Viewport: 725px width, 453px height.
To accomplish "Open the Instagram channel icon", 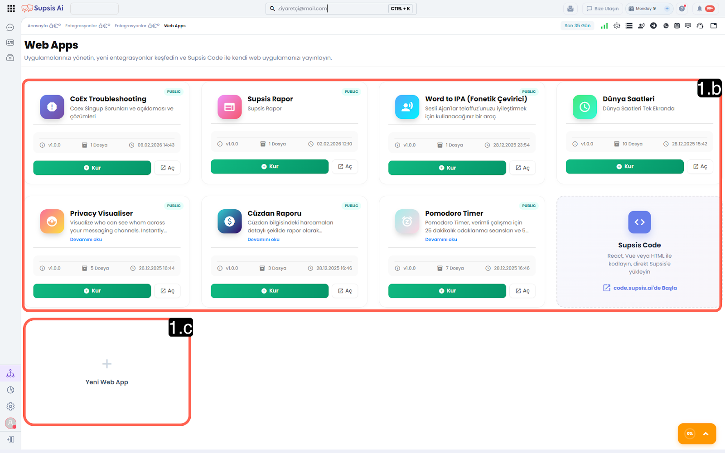I will pos(677,26).
